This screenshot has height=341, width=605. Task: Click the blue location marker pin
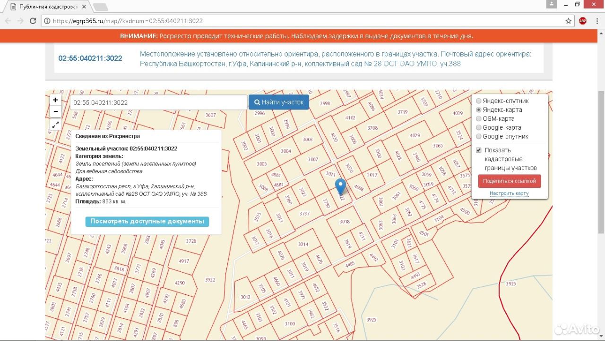(340, 187)
